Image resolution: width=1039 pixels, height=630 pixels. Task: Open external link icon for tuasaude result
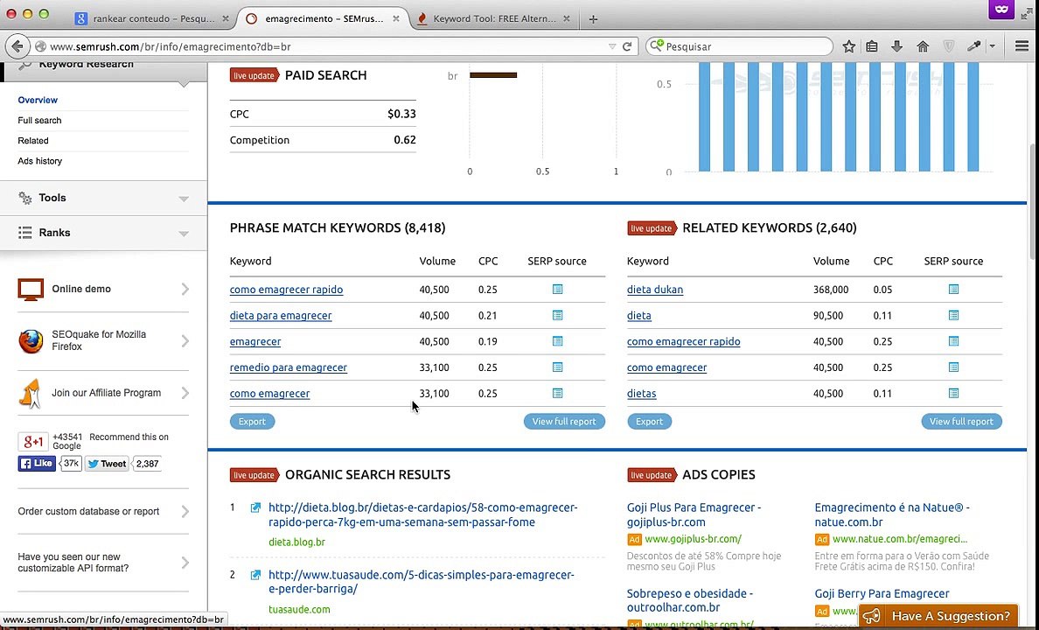tap(255, 575)
